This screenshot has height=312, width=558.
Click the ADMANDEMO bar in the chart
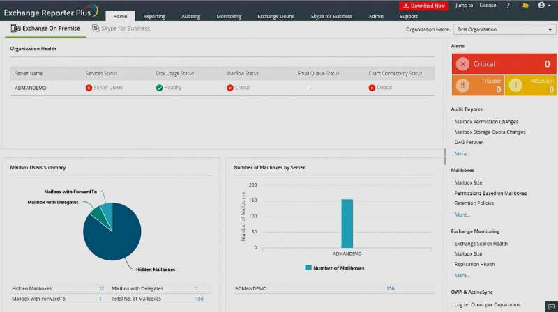coord(347,223)
